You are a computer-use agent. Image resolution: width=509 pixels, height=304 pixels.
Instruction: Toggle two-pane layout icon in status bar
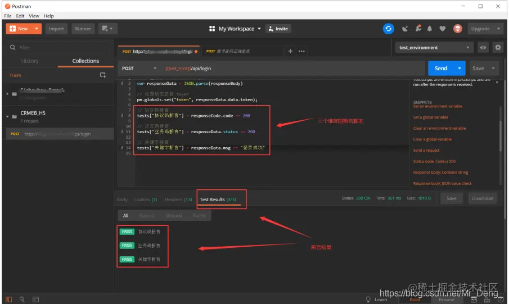coord(474,300)
